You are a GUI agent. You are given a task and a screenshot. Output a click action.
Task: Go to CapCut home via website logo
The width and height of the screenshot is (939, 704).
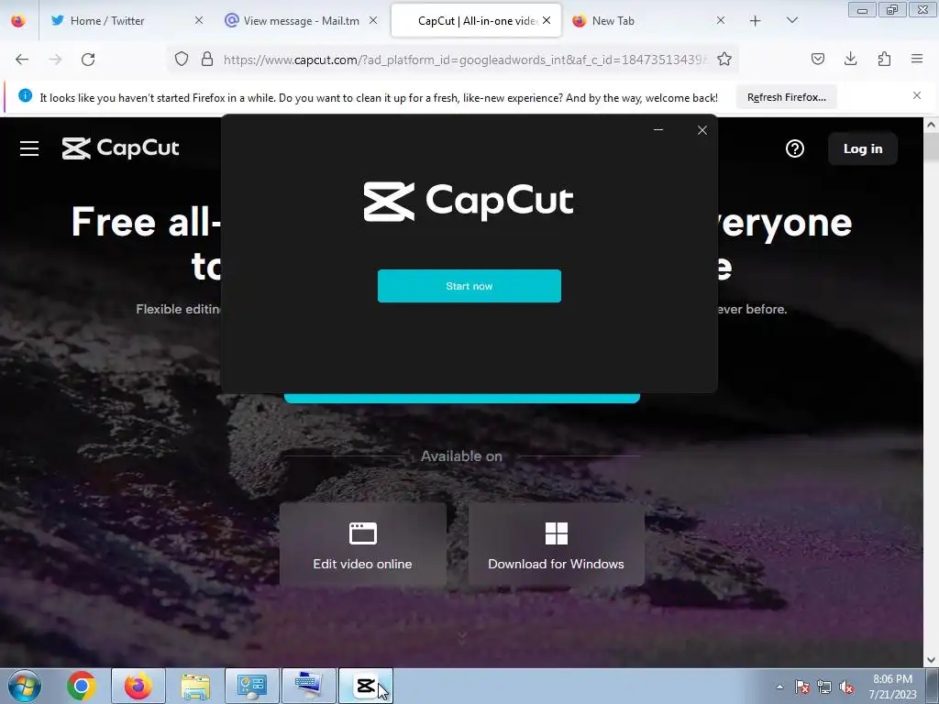point(120,148)
